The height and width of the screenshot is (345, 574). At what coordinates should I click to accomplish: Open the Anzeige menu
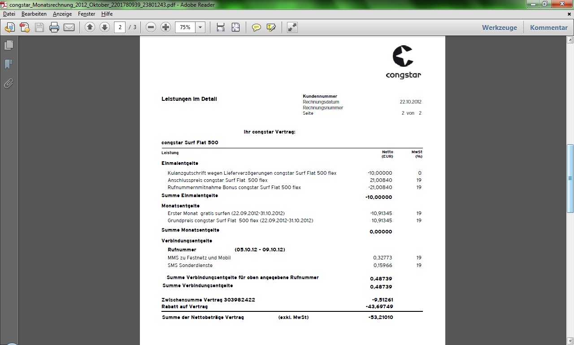click(62, 14)
